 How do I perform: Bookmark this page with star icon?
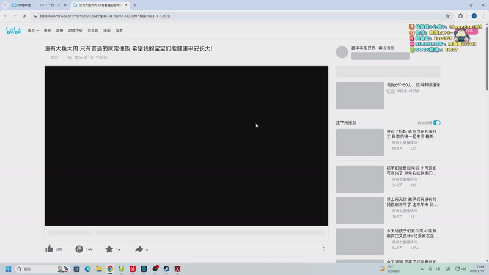click(447, 16)
